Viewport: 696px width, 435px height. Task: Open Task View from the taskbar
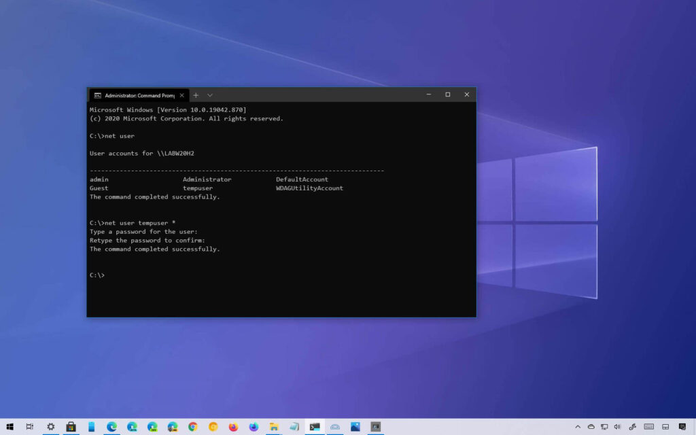(x=30, y=427)
